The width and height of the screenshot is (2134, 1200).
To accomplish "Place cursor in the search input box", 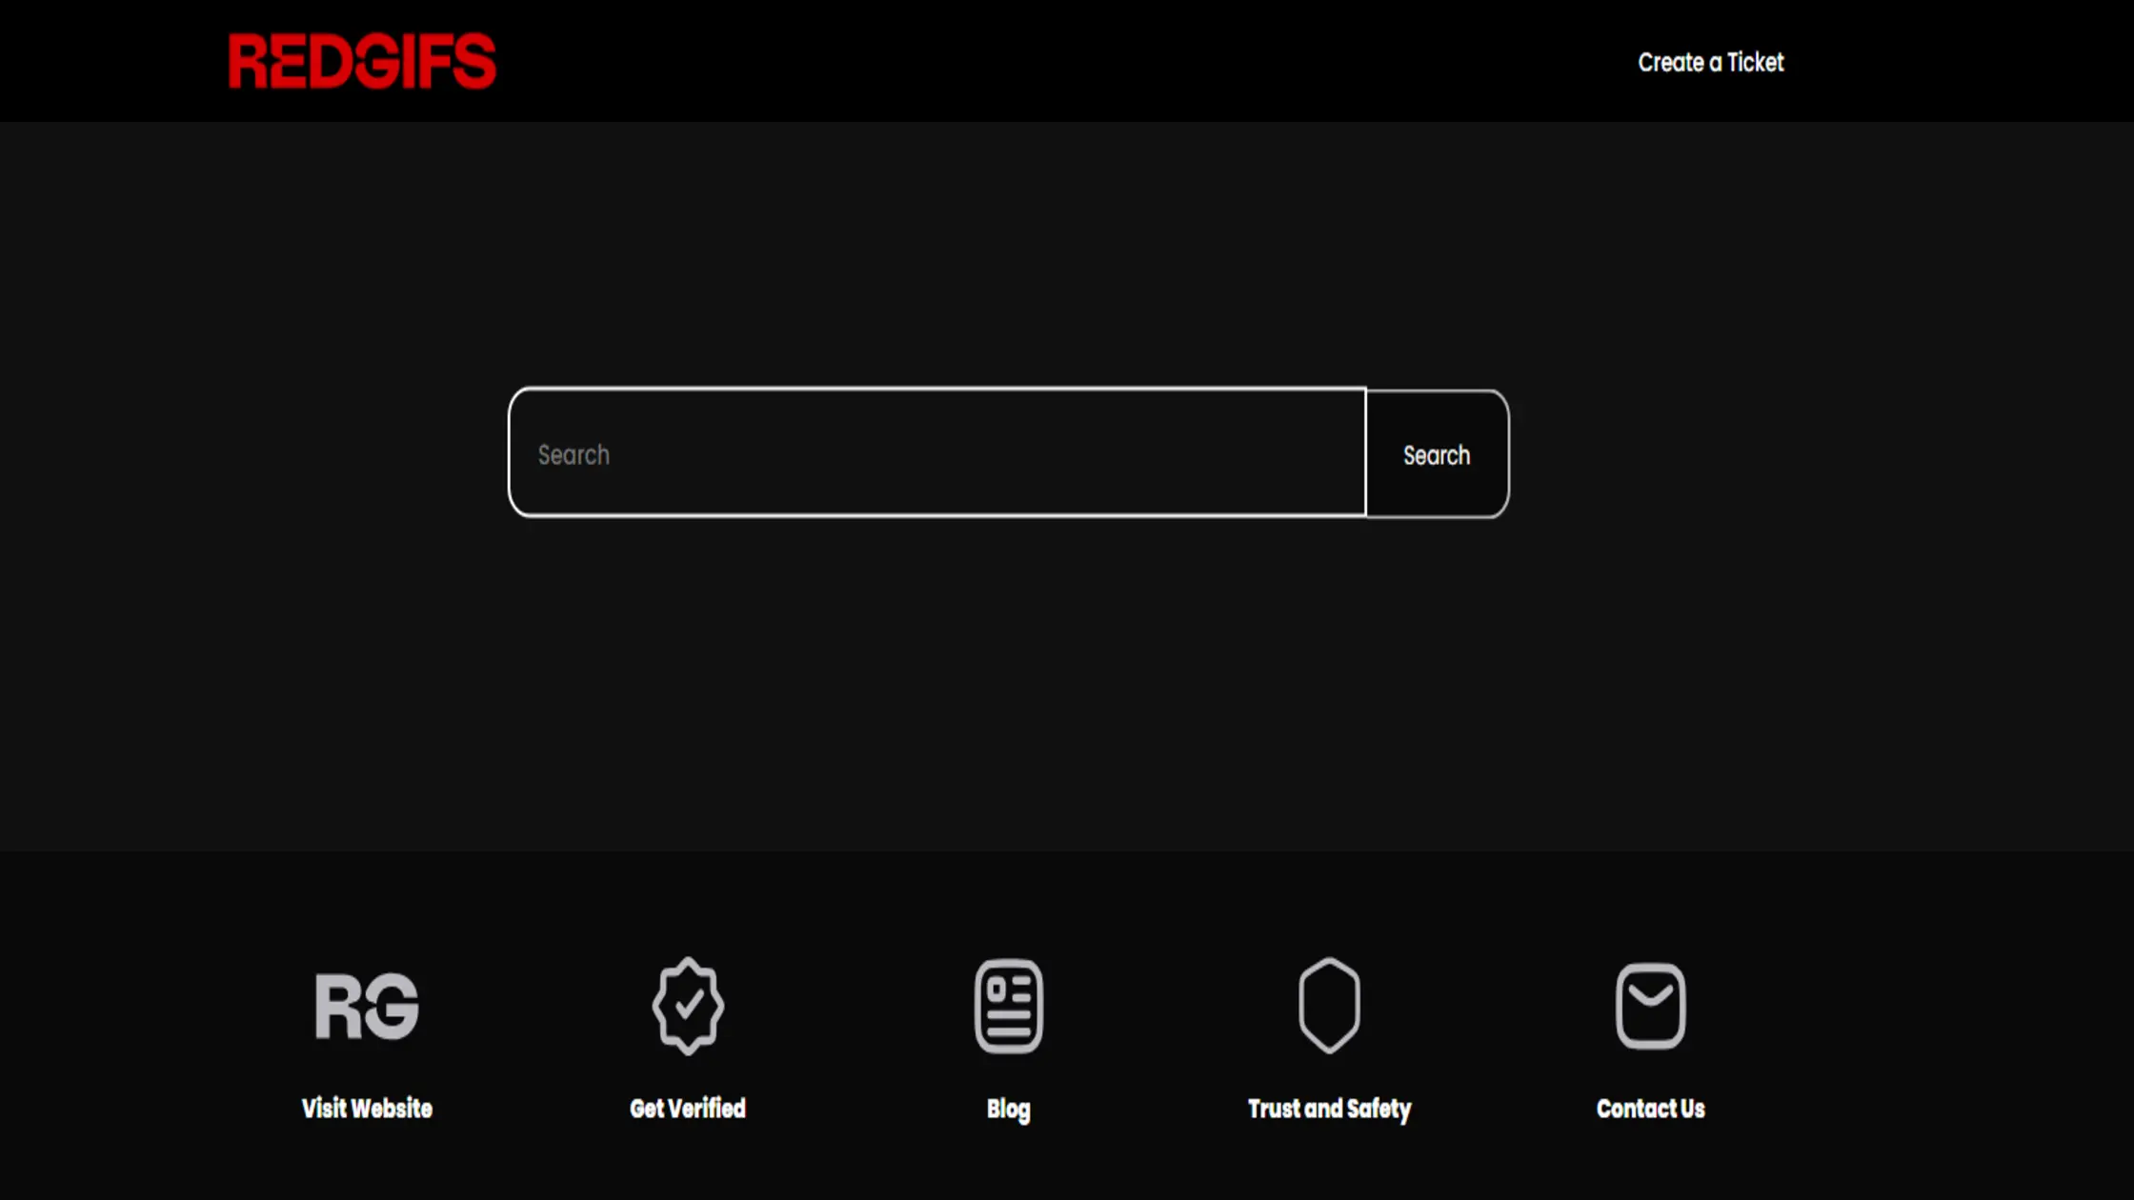I will [938, 454].
